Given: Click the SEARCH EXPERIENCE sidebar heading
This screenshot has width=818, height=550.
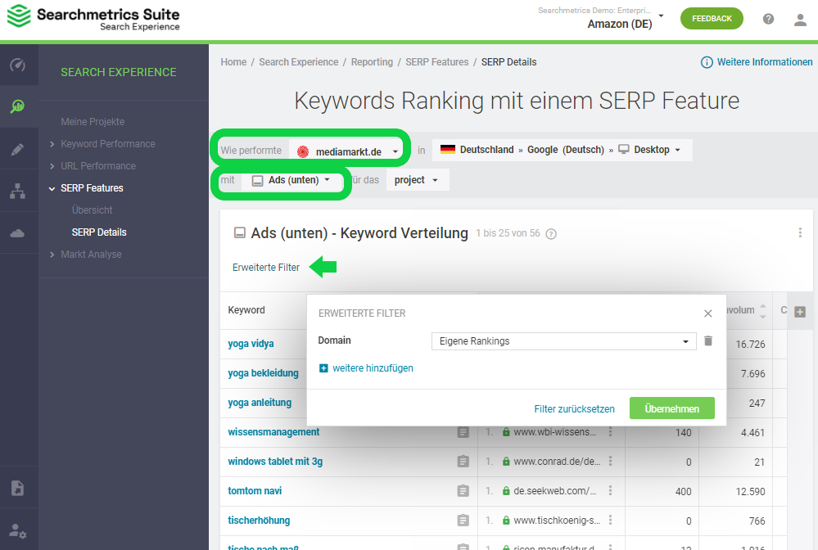Looking at the screenshot, I should [119, 73].
